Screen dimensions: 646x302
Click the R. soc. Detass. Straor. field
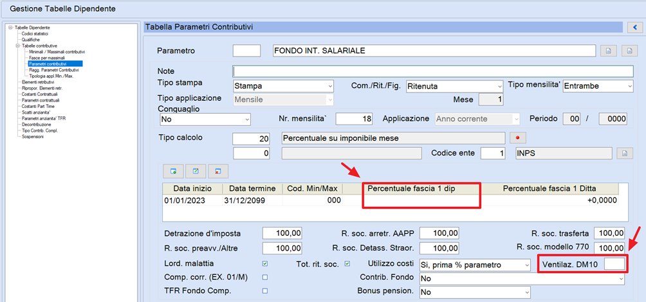point(439,248)
